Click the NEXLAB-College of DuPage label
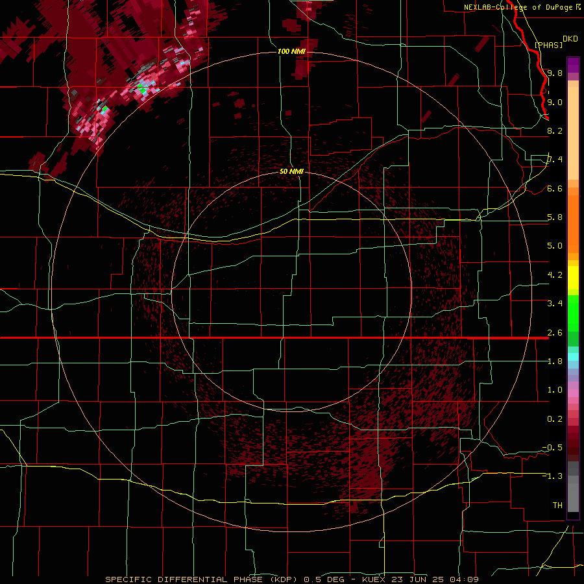Image resolution: width=584 pixels, height=584 pixels. [x=518, y=7]
